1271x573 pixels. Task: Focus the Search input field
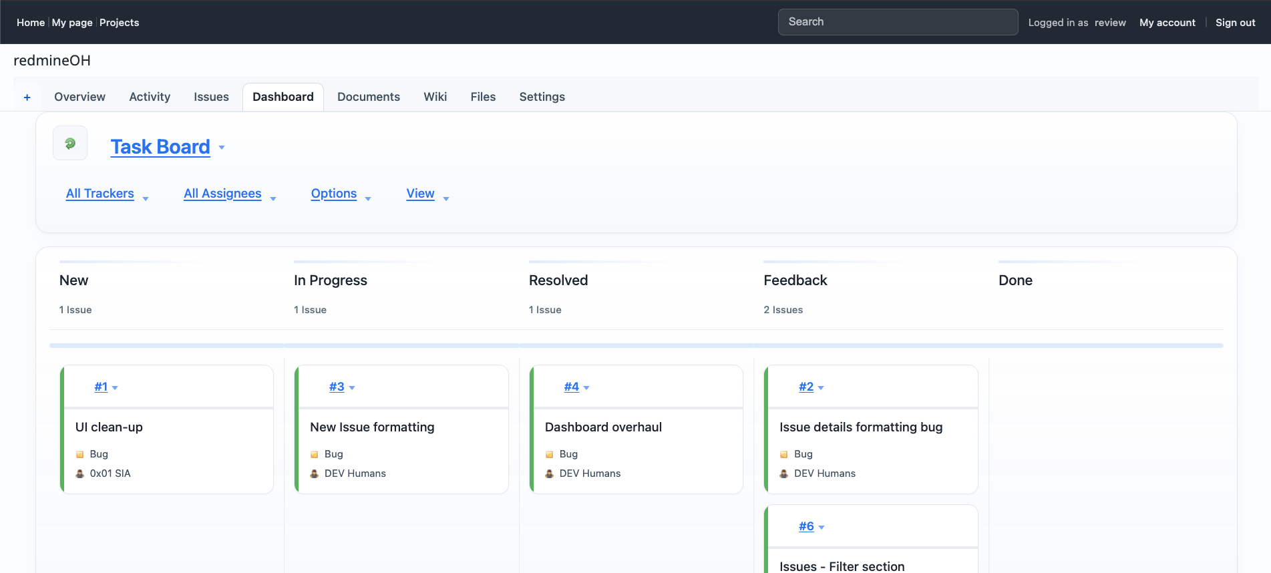click(898, 22)
